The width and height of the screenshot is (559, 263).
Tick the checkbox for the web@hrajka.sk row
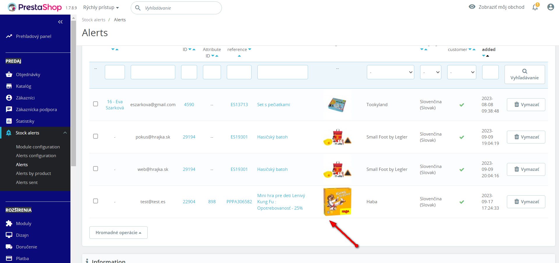coord(95,169)
